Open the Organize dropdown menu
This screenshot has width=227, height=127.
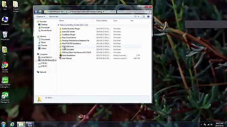[x=41, y=17]
